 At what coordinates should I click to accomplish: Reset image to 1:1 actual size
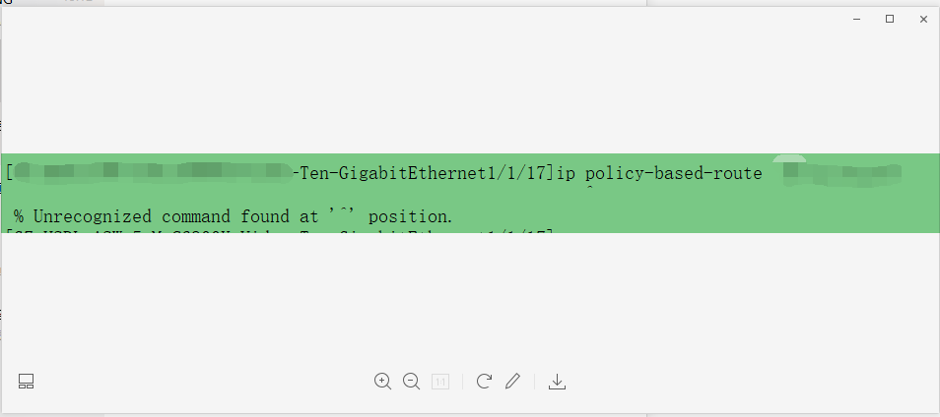pos(440,381)
